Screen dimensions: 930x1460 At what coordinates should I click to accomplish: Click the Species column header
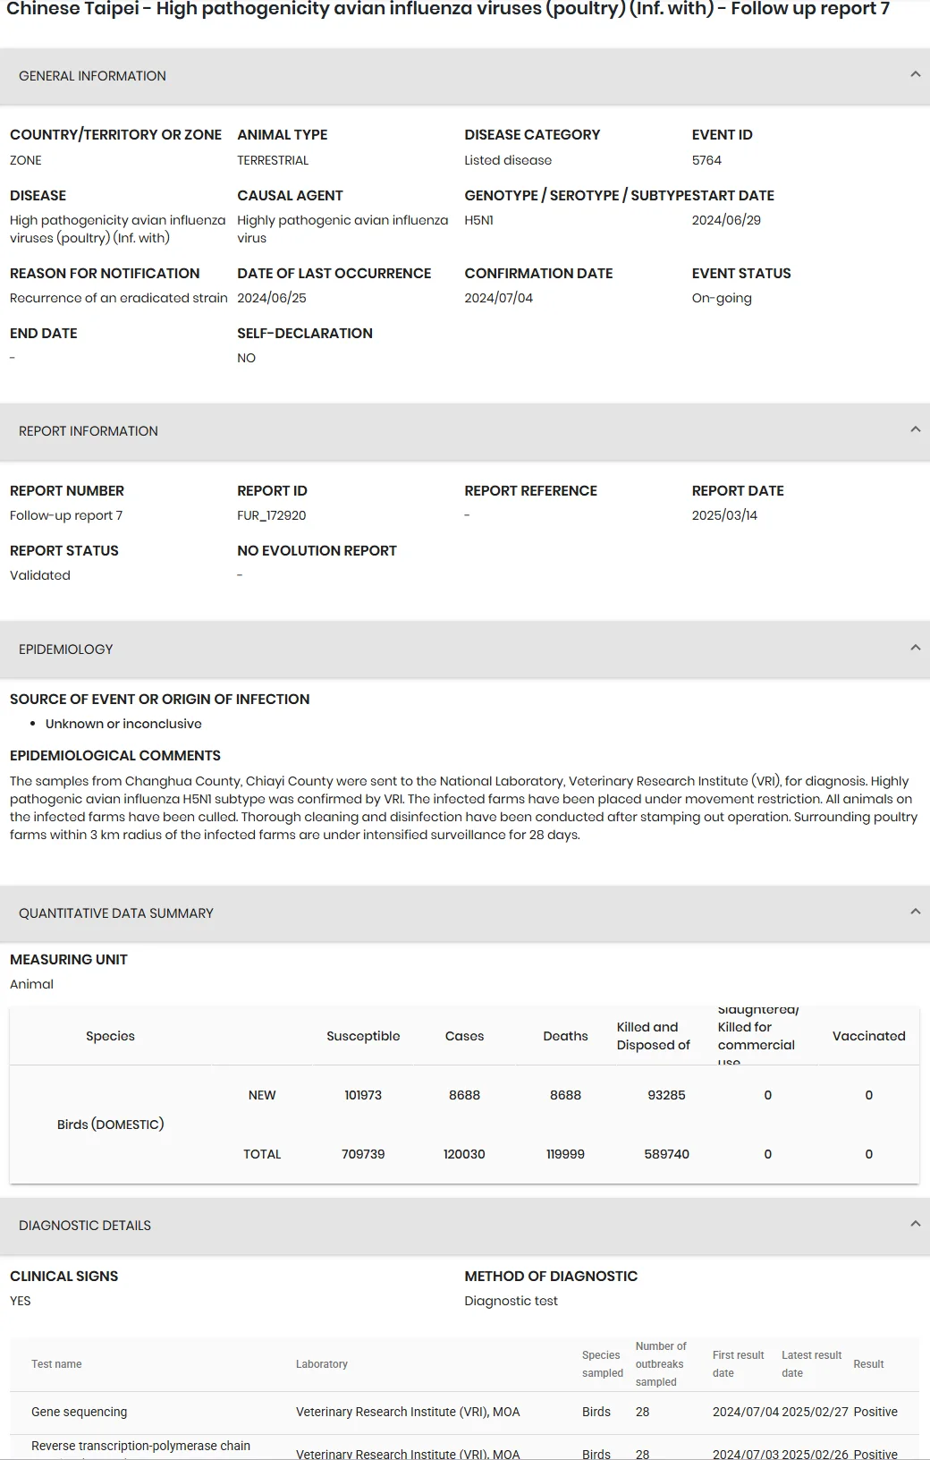(110, 1036)
